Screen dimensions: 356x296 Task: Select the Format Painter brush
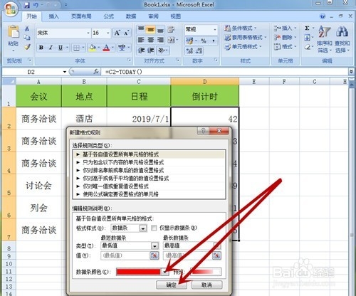[27, 47]
